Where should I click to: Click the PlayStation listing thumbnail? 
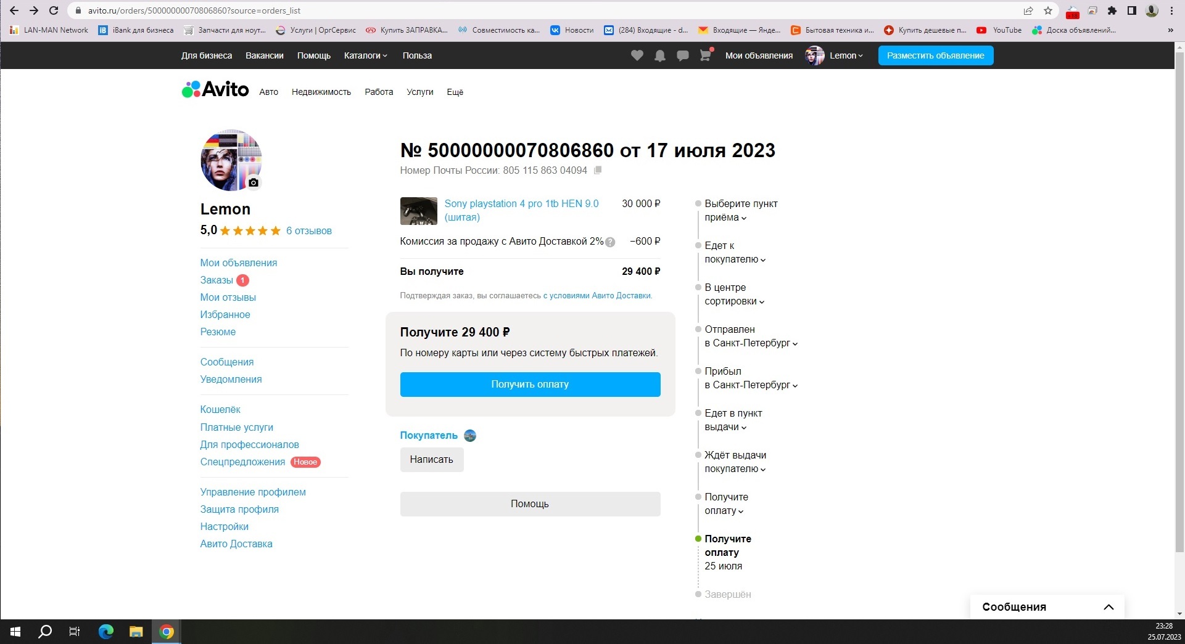coord(419,211)
